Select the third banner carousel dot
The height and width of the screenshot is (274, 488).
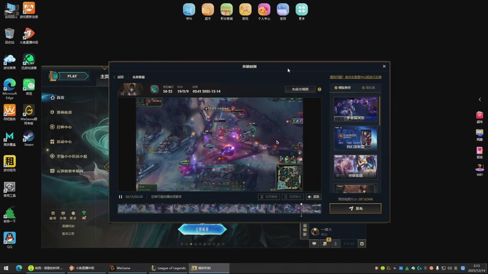(x=191, y=244)
